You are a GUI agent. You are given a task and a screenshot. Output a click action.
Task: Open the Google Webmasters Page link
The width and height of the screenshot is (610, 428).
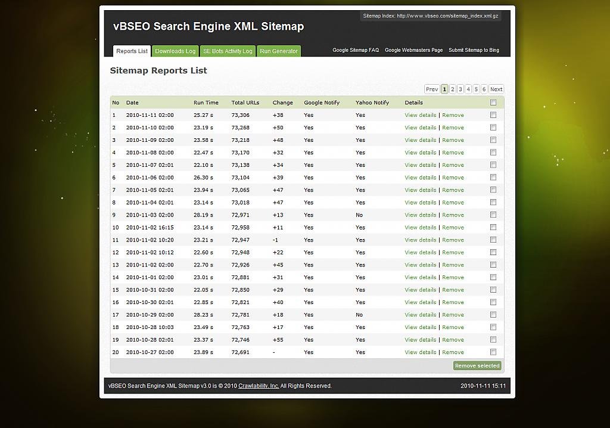(413, 51)
